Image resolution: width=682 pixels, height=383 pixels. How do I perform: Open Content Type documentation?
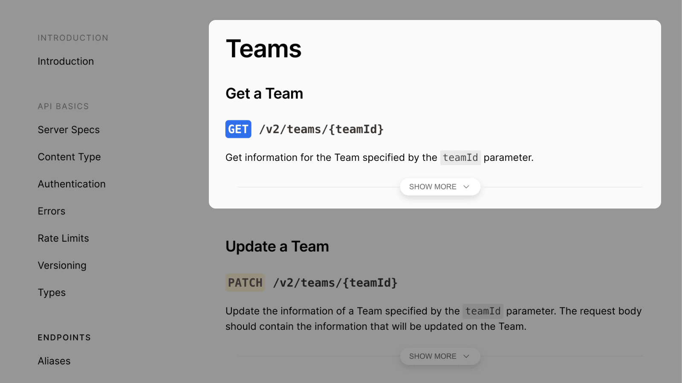click(x=69, y=157)
